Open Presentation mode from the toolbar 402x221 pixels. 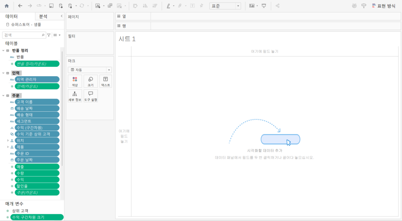click(264, 6)
